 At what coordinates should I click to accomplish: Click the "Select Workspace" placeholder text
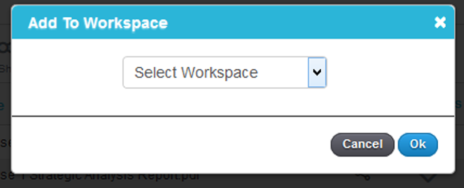coord(196,72)
